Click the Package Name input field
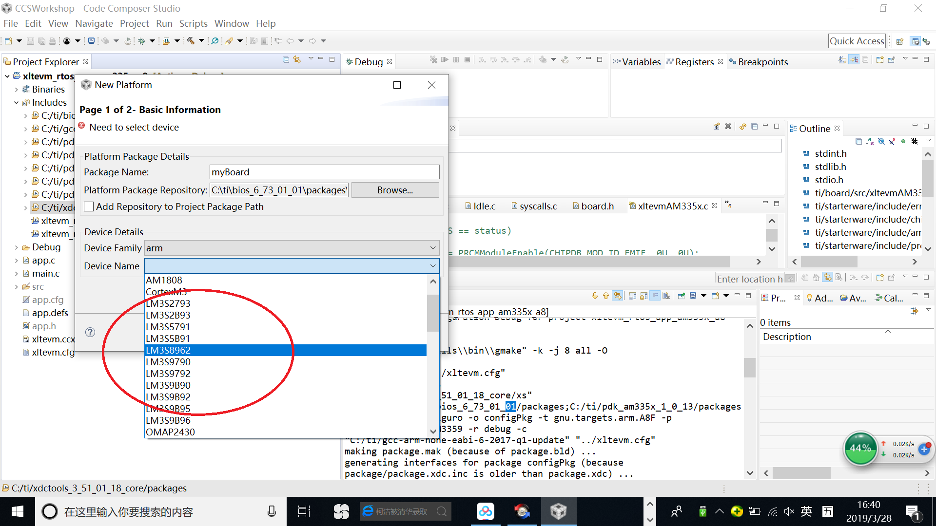The height and width of the screenshot is (526, 936). (324, 172)
